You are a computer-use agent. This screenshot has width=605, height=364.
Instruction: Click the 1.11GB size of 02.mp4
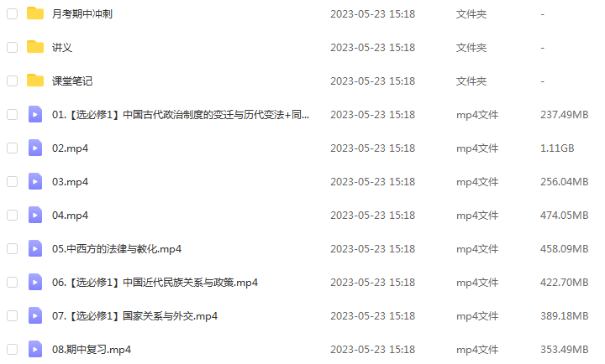tap(557, 148)
